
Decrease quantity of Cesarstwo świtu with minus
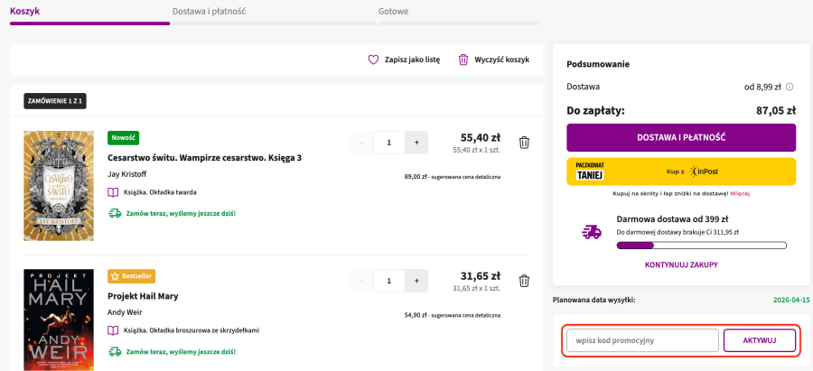(x=361, y=142)
